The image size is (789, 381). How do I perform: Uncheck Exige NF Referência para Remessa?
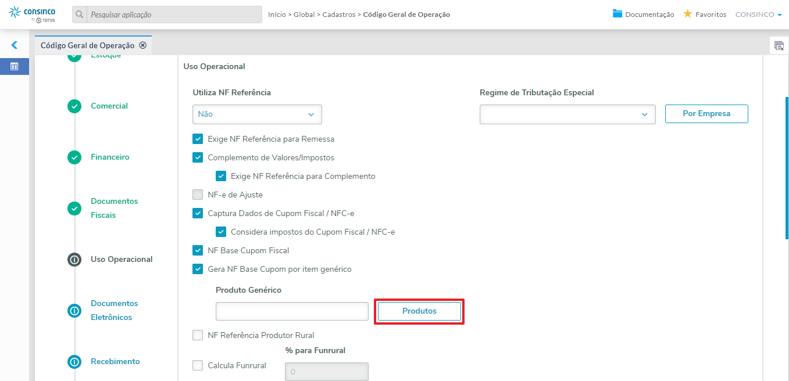[198, 139]
